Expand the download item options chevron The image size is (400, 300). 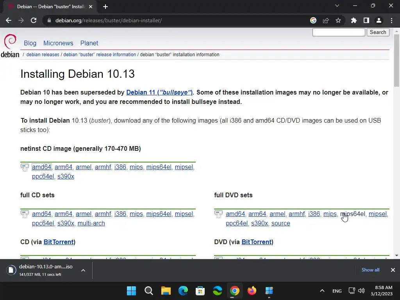tap(83, 270)
